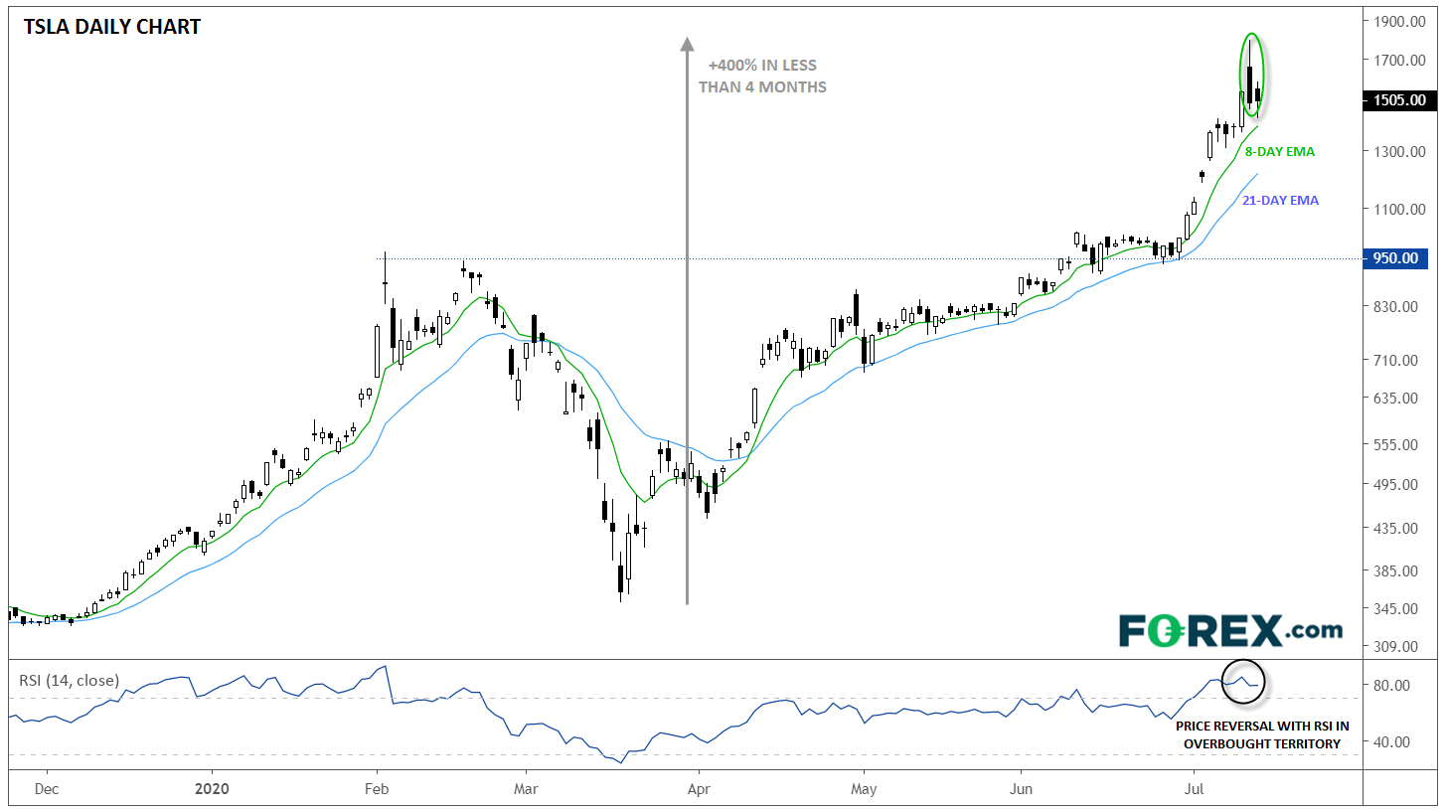1446x810 pixels.
Task: Click the May date axis label
Action: click(864, 789)
